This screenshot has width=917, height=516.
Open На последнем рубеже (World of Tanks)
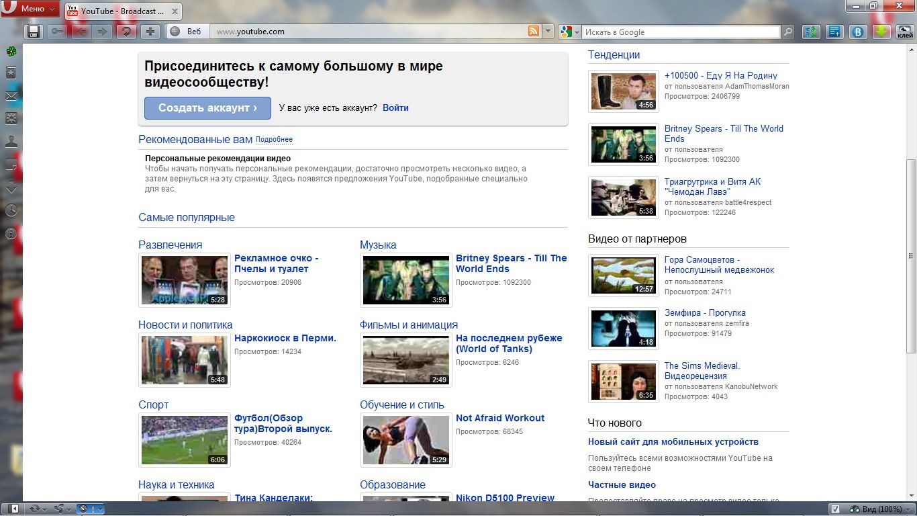click(509, 343)
